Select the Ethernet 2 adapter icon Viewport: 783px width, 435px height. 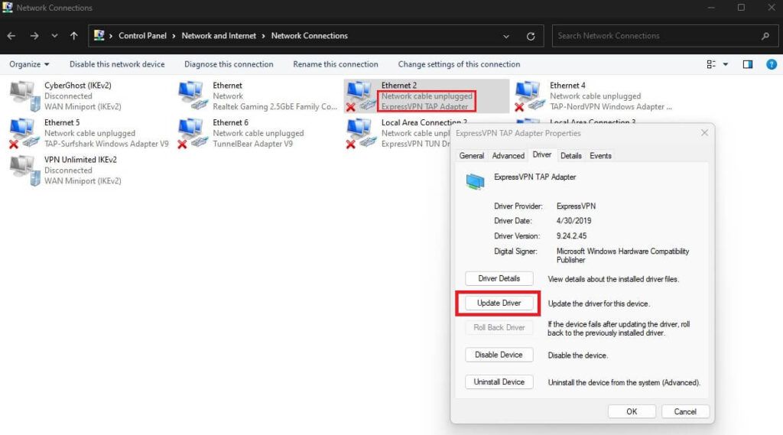361,96
